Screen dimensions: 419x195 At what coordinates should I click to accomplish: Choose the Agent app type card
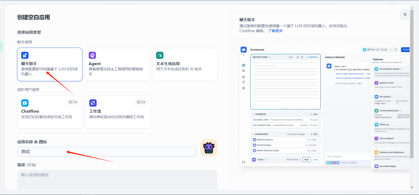click(x=117, y=65)
